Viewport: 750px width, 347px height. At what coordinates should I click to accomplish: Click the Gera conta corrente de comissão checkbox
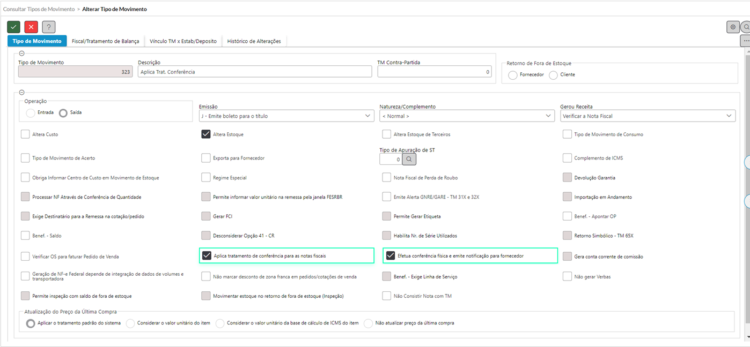click(x=568, y=257)
